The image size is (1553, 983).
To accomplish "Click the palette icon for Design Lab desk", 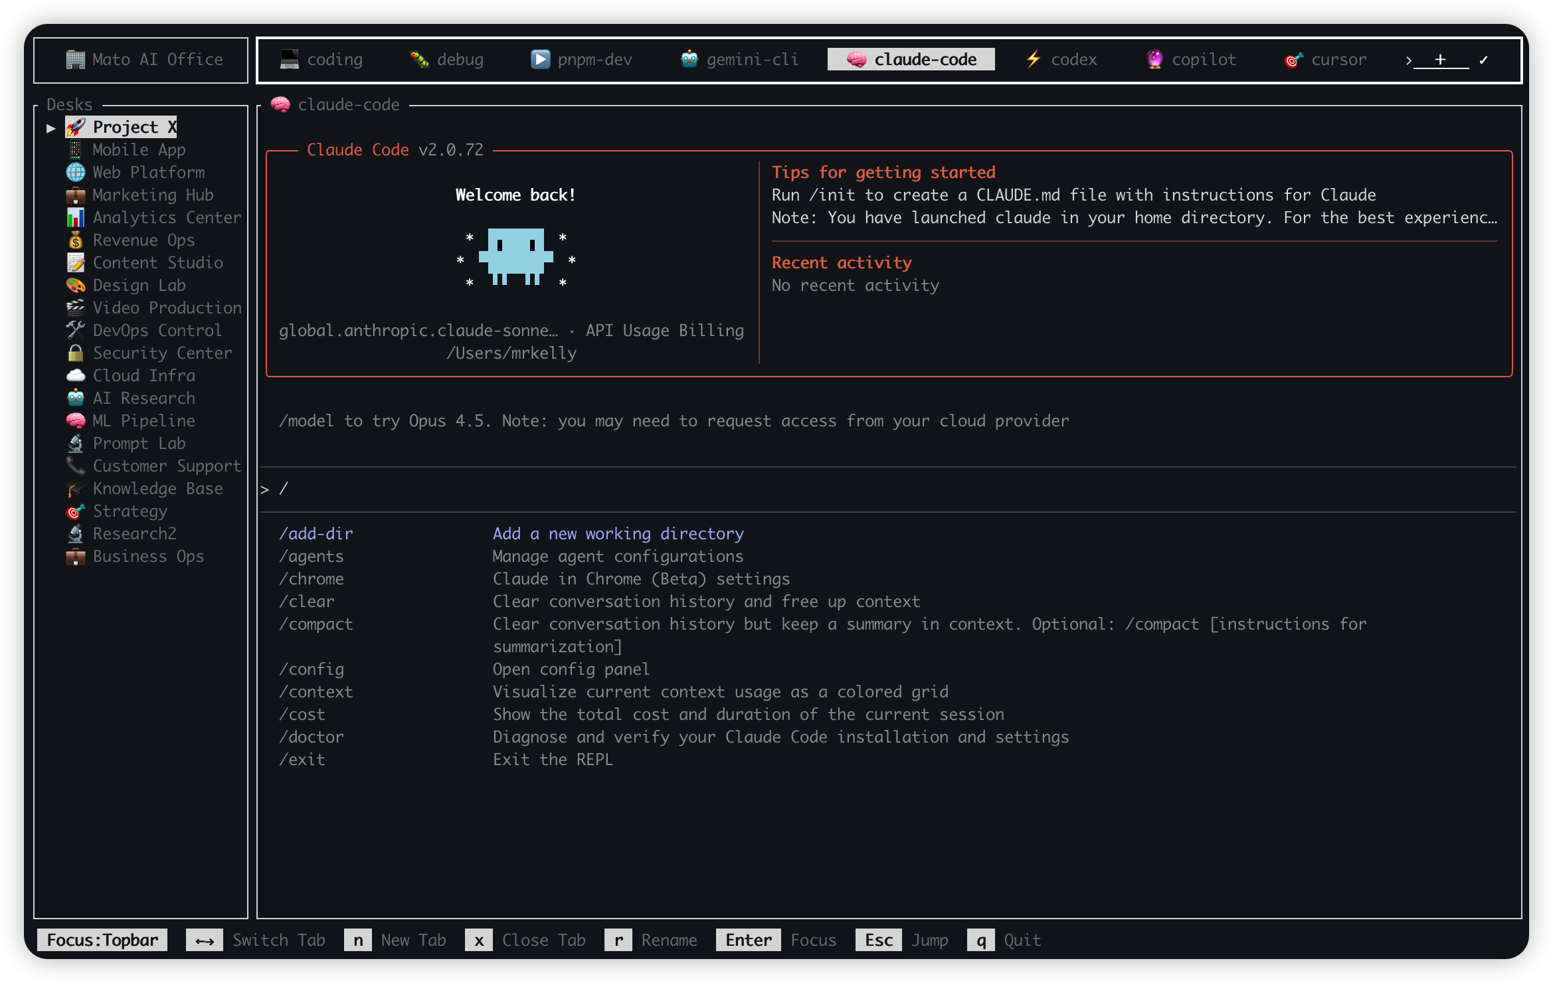I will [x=76, y=285].
